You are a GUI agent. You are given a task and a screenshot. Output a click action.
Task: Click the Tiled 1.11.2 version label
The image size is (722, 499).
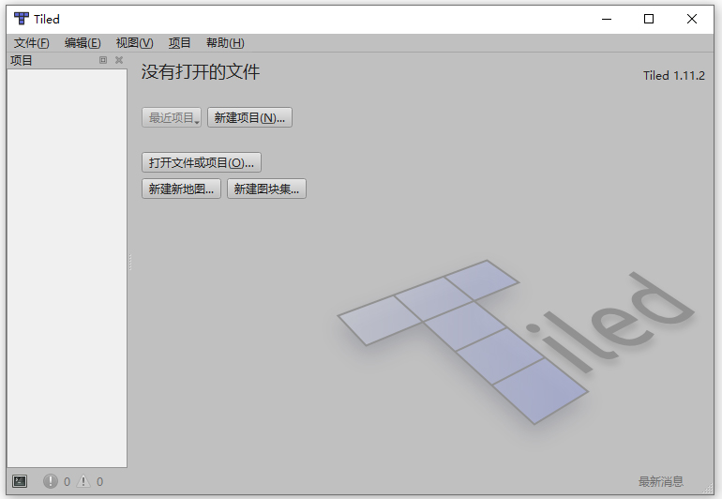(673, 76)
